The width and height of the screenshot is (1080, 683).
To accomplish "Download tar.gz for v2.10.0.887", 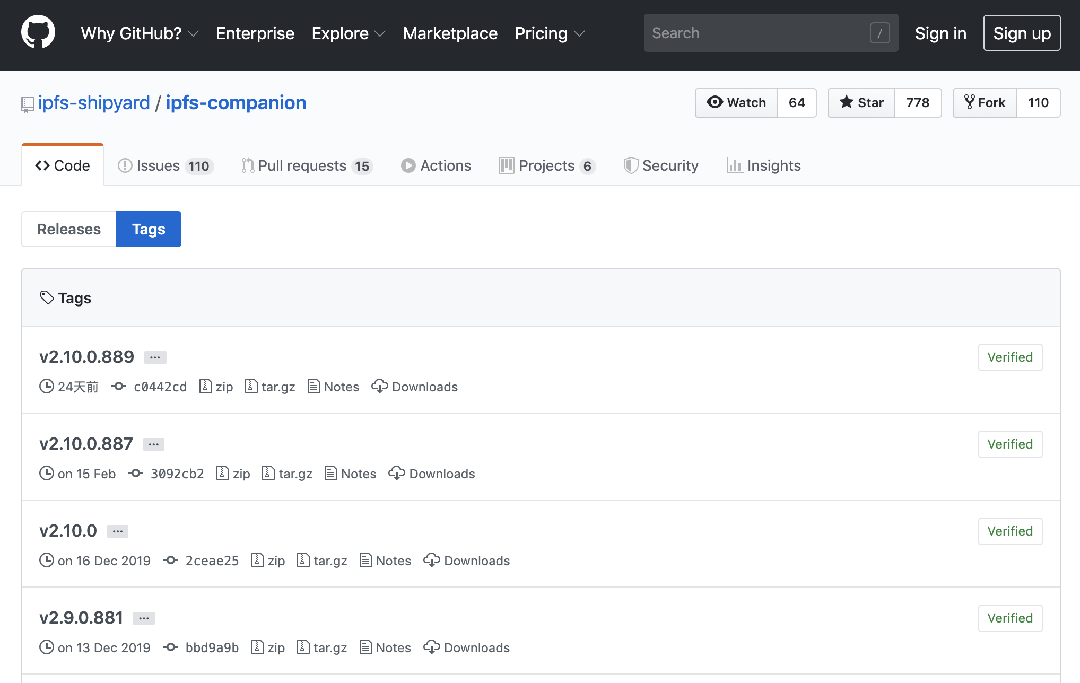I will pos(288,474).
